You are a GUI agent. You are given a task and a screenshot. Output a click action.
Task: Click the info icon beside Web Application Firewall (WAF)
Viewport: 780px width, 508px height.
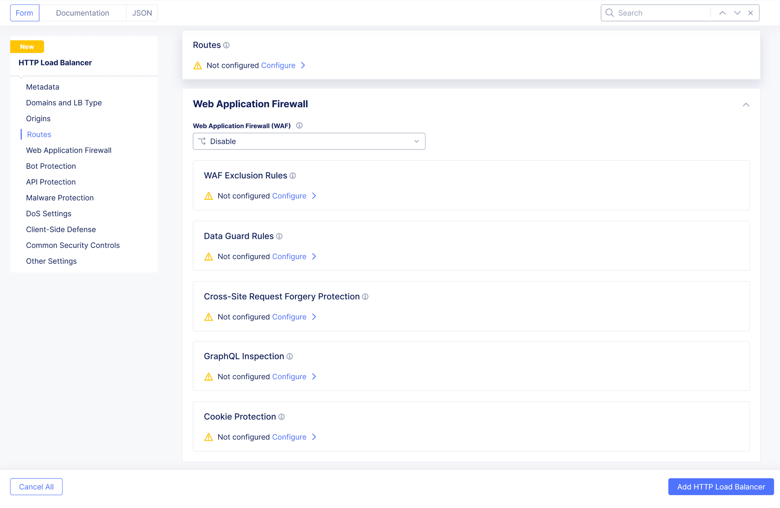tap(299, 125)
